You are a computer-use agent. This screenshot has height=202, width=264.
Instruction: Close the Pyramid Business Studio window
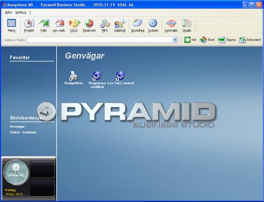click(259, 5)
